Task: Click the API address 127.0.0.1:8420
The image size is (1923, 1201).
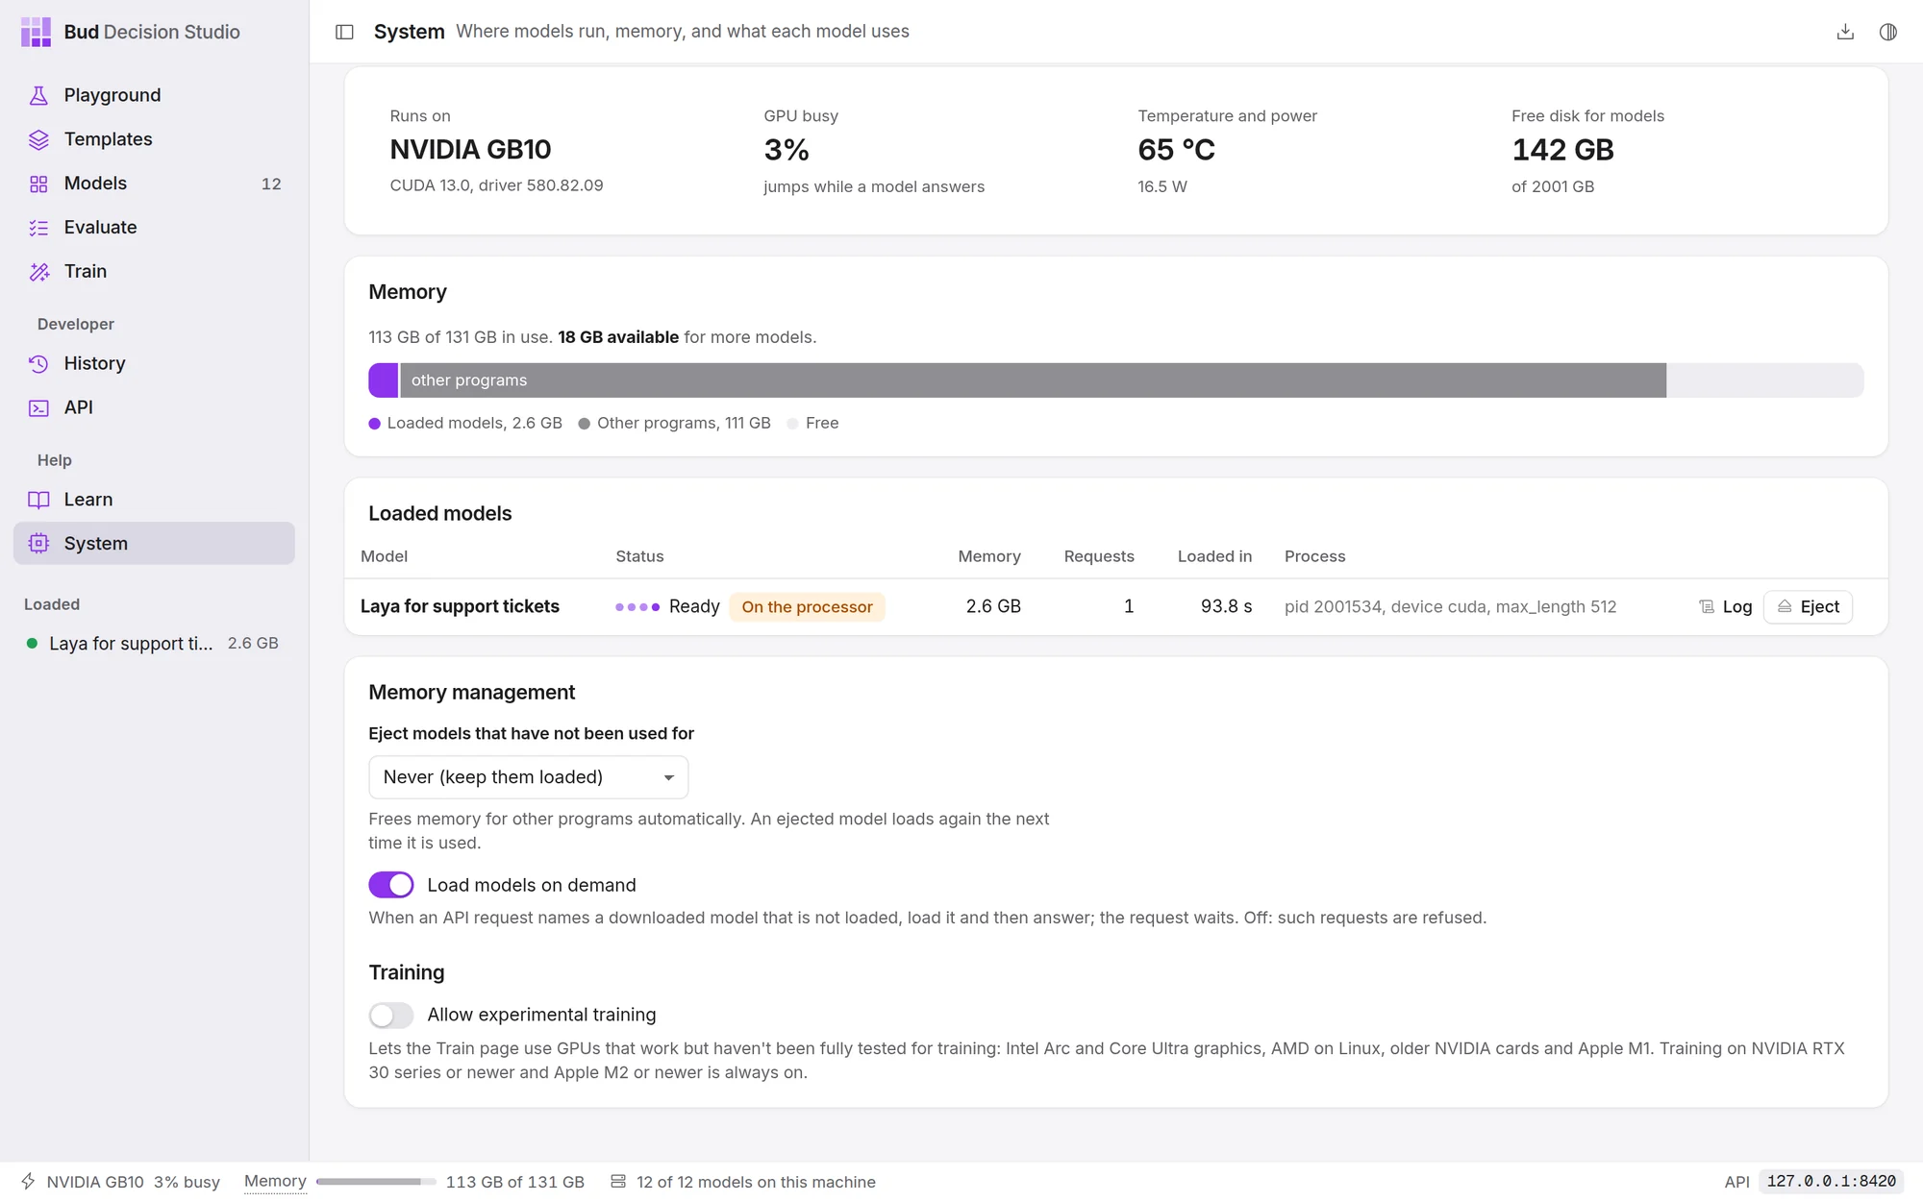Action: click(x=1831, y=1181)
